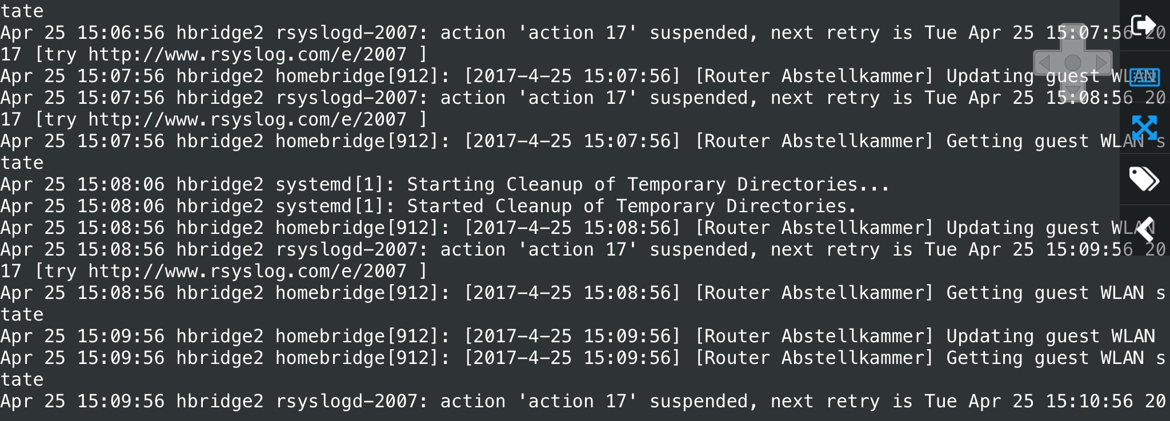Viewport: 1170px width, 421px height.
Task: Collapse the side toolbar with the chevron
Action: pos(1144,229)
